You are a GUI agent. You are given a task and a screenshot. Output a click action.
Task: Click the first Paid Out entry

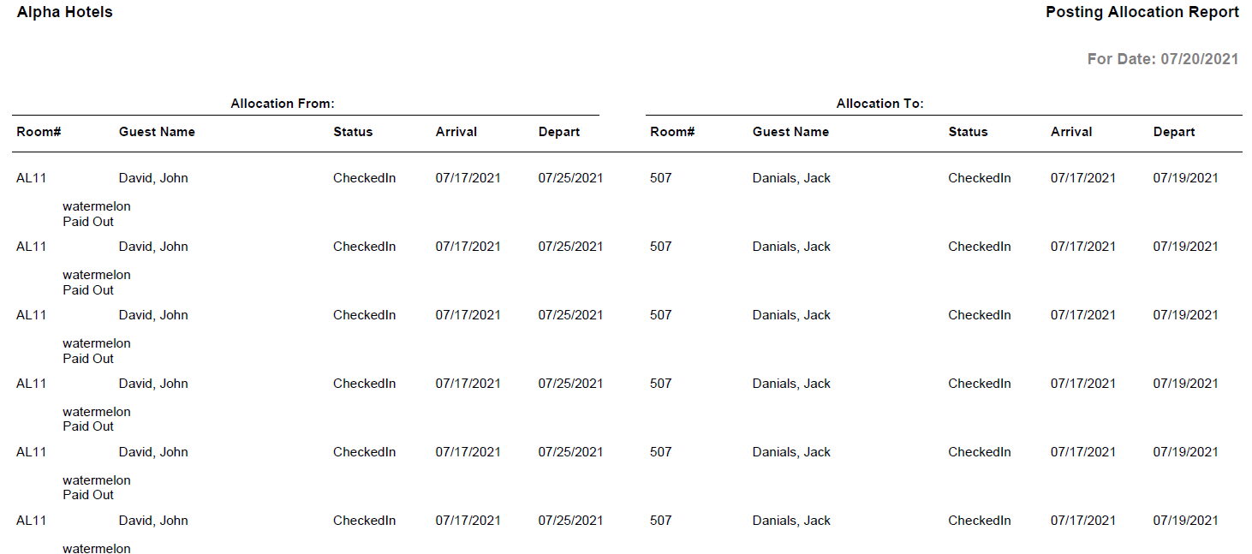click(88, 222)
